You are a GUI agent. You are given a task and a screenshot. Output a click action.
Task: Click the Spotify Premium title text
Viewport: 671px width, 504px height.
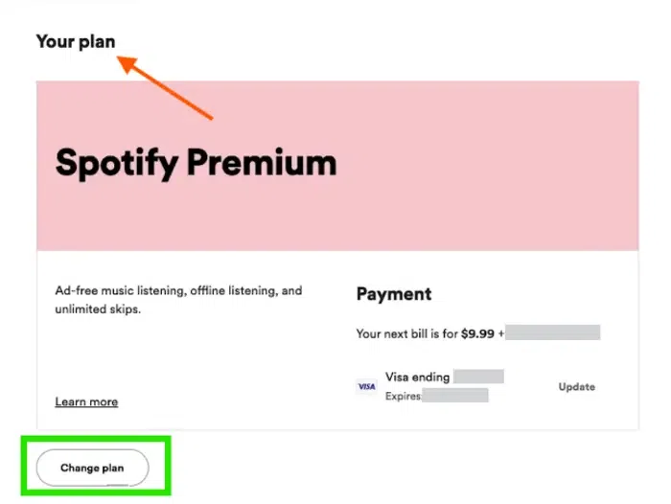(x=196, y=163)
